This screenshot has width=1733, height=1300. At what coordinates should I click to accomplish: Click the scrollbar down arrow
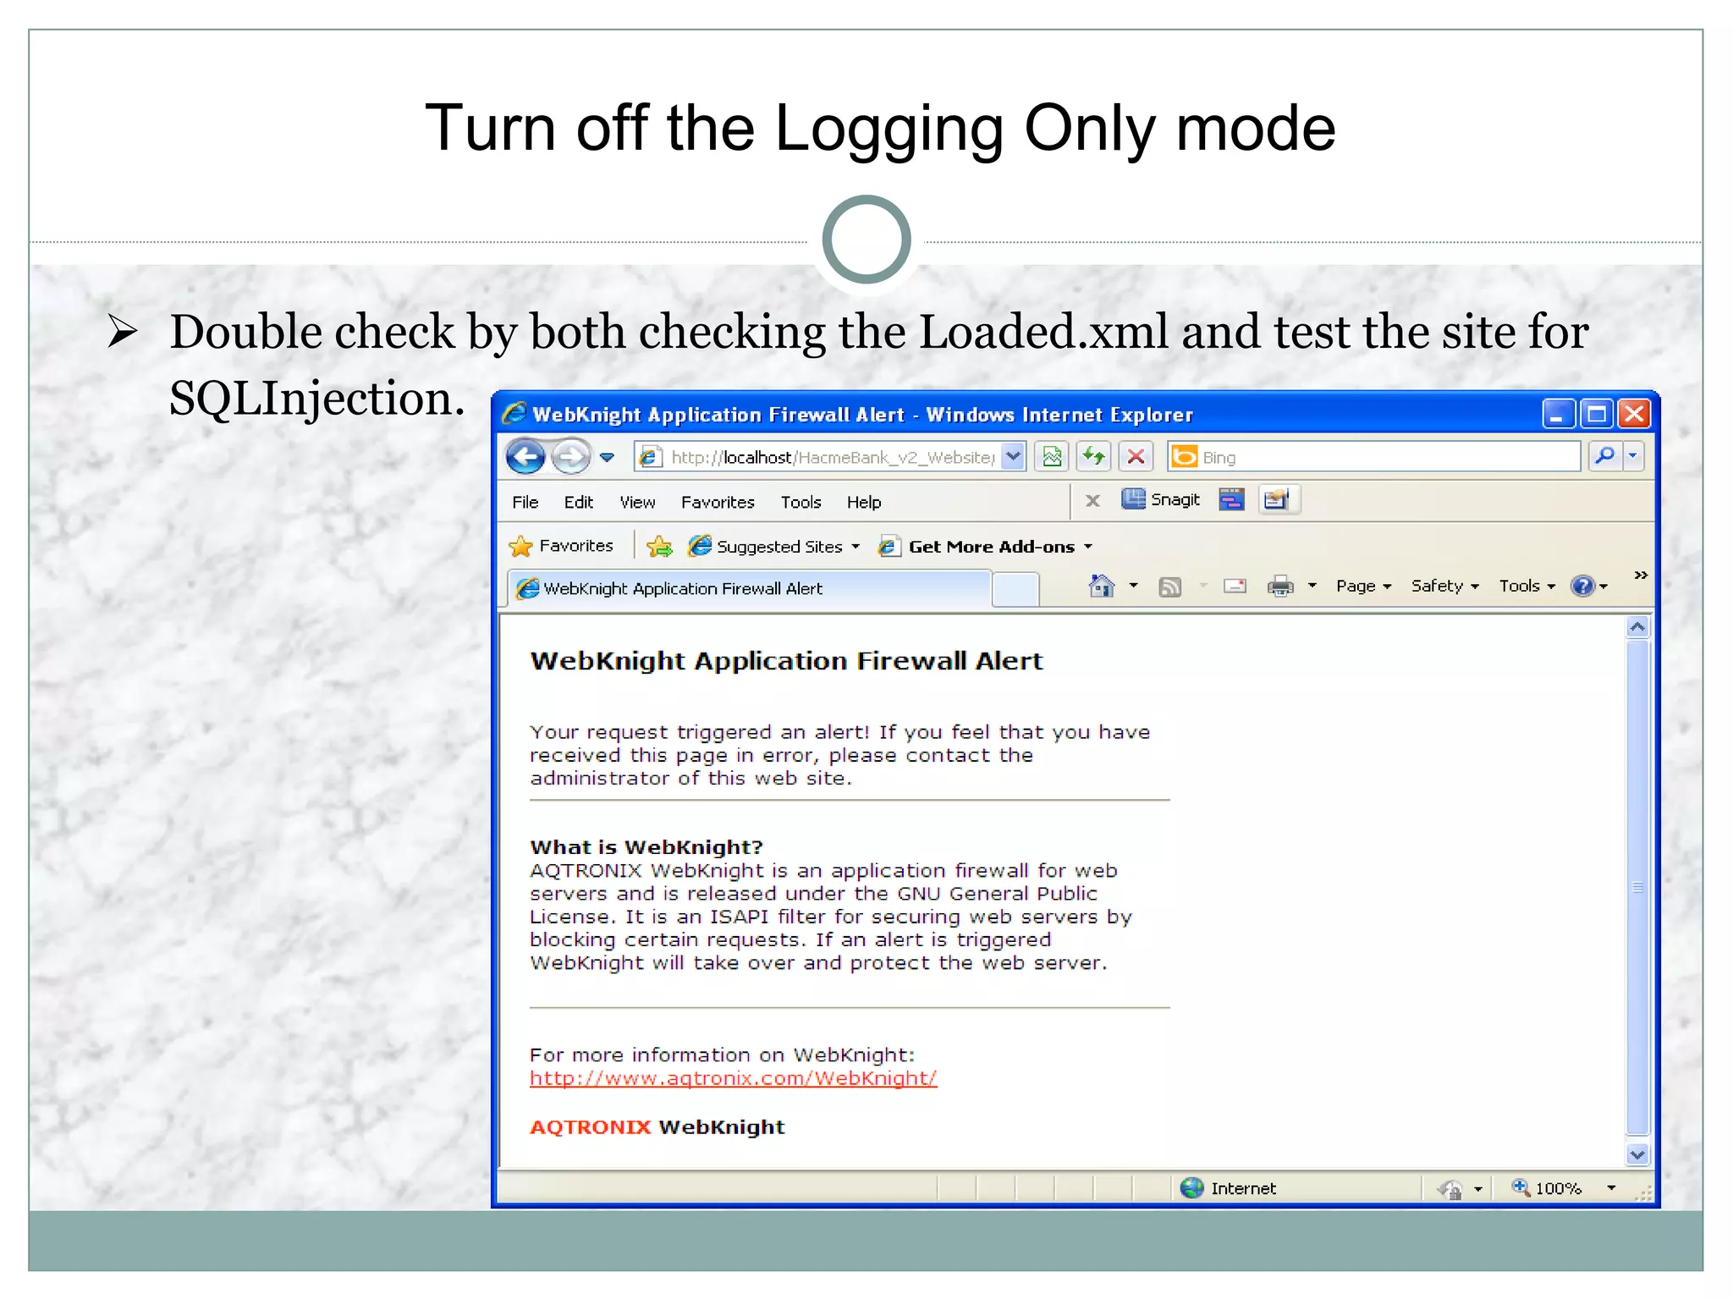pos(1637,1154)
